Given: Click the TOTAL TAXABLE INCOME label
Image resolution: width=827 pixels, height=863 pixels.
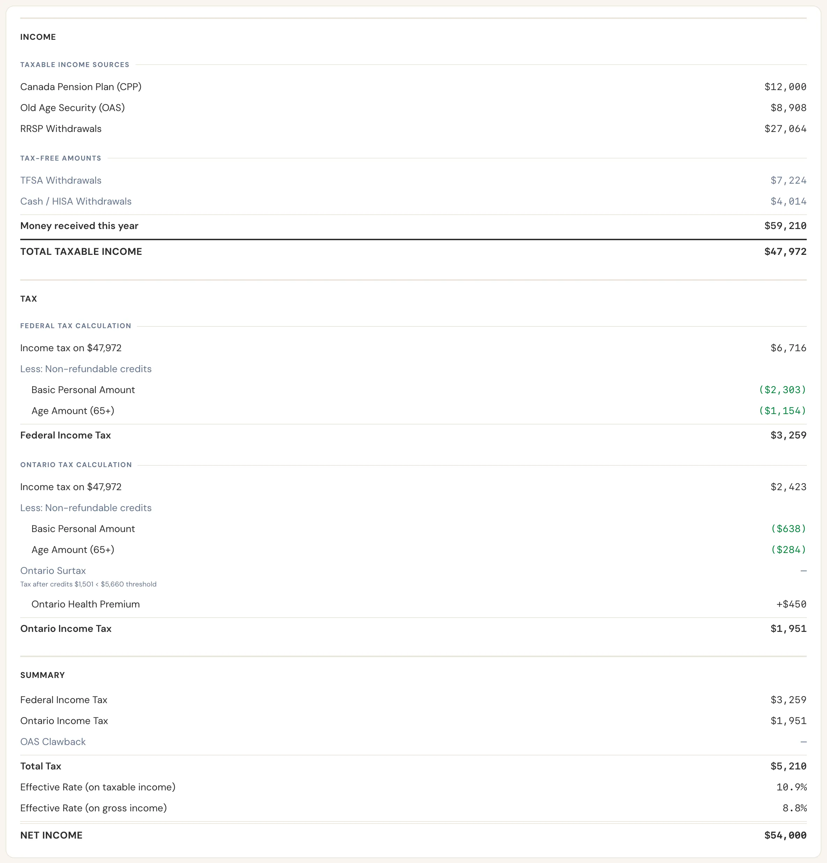Looking at the screenshot, I should tap(81, 251).
